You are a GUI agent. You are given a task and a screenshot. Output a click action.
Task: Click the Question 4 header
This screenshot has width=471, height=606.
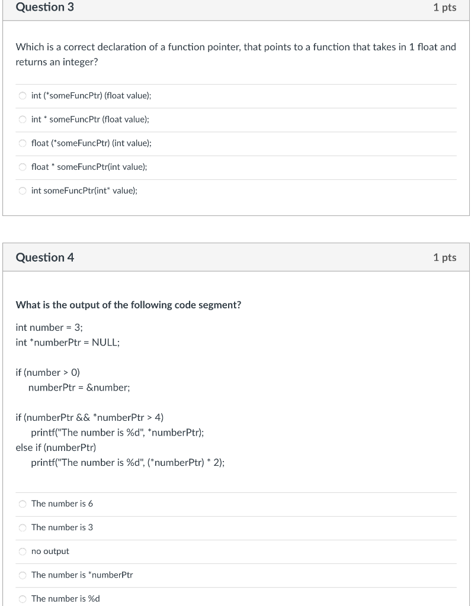[x=44, y=257]
